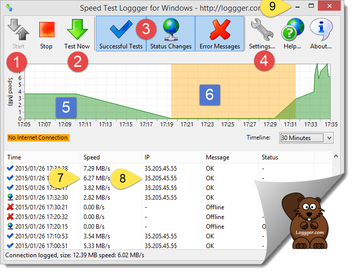This screenshot has height=272, width=352.
Task: Click the log list scroll up arrow
Action: coord(336,156)
